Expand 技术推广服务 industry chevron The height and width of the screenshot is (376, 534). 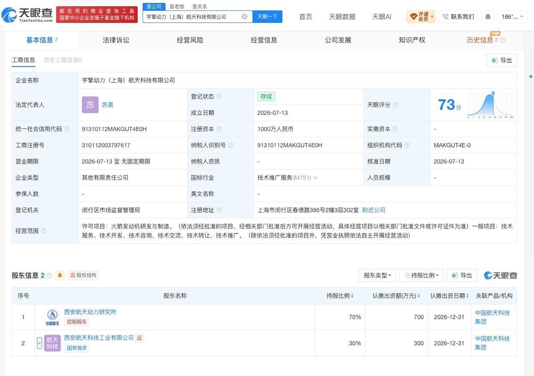coord(315,178)
